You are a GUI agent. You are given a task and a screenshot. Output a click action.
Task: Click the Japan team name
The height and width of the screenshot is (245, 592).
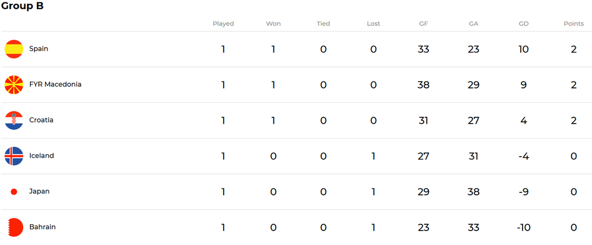[x=39, y=191]
